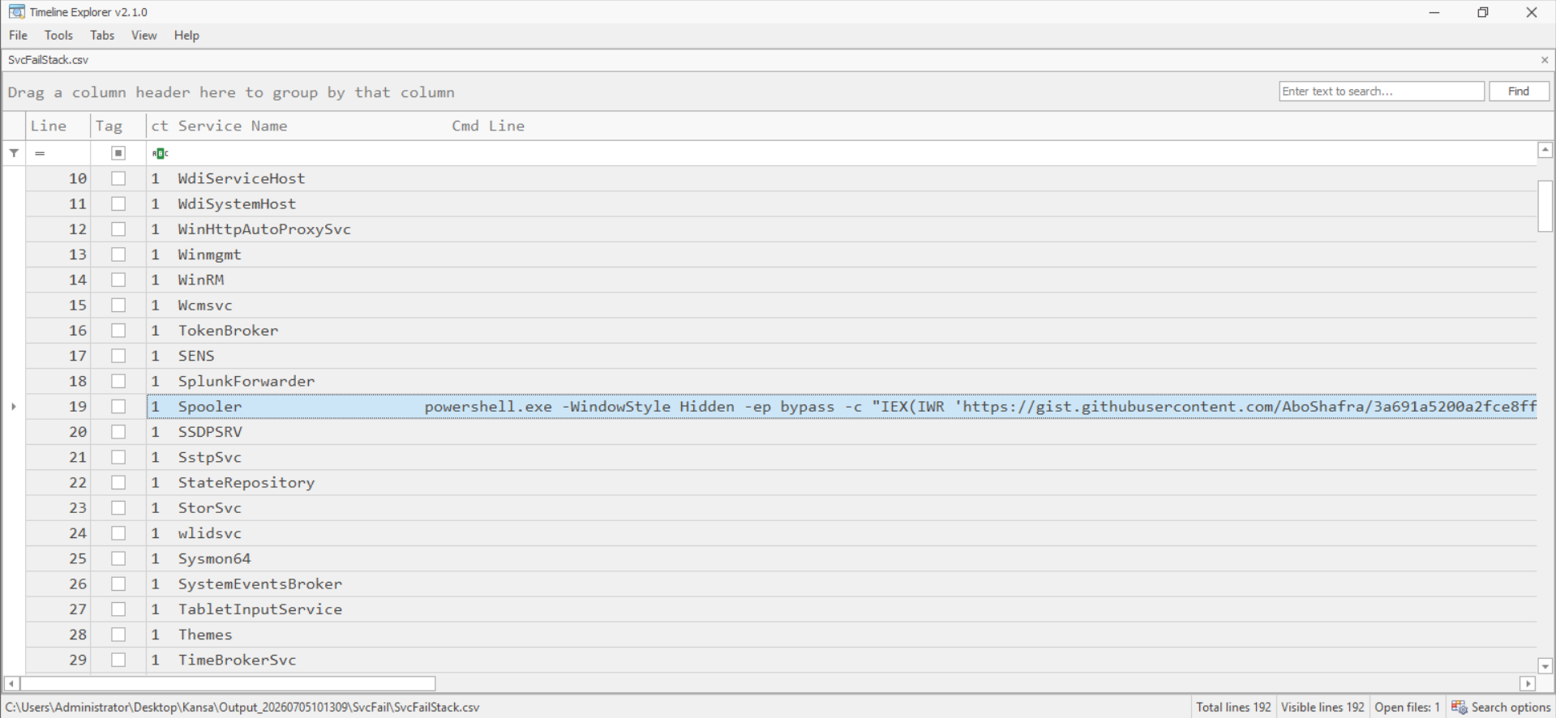Screen dimensions: 1556x718
Task: Tag the SplunkForwarder row checkbox
Action: 118,381
